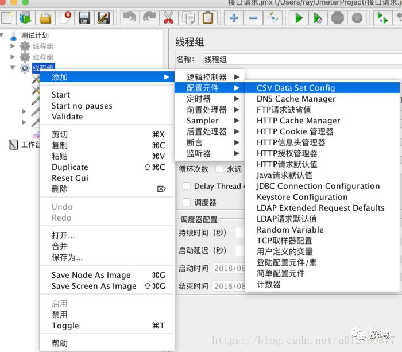This screenshot has height=352, width=402.
Task: Select 用户定义的变量 menu item
Action: 322,252
